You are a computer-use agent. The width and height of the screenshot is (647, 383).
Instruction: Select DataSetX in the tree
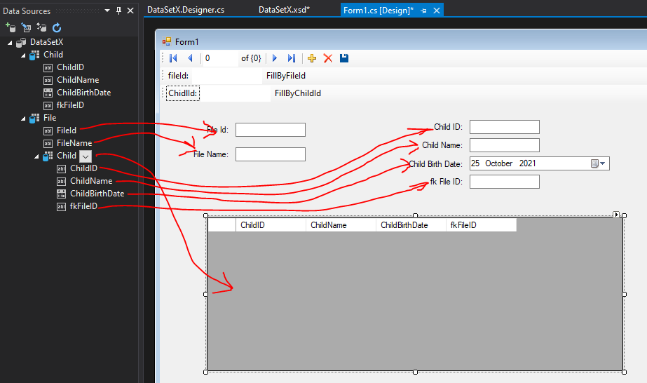[x=47, y=42]
